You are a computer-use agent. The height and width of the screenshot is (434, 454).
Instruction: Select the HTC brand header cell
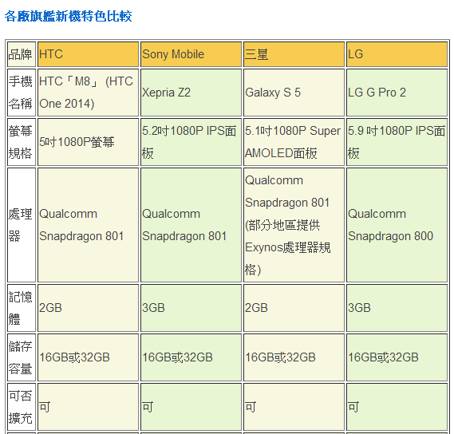point(88,54)
